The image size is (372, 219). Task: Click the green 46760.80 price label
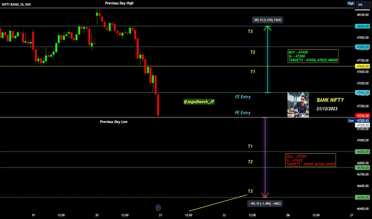(x=362, y=168)
